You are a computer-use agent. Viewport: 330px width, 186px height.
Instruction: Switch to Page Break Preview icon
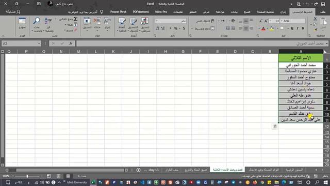(x=49, y=176)
